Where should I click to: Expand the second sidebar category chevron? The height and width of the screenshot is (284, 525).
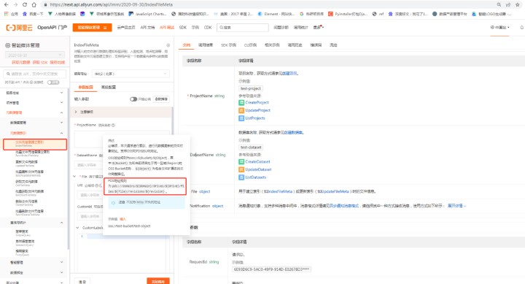pyautogui.click(x=61, y=103)
